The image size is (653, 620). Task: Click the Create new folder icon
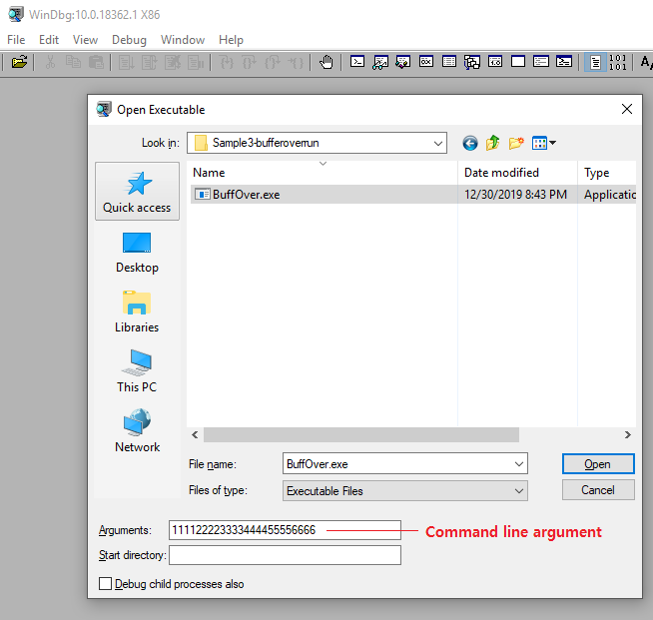(x=516, y=143)
